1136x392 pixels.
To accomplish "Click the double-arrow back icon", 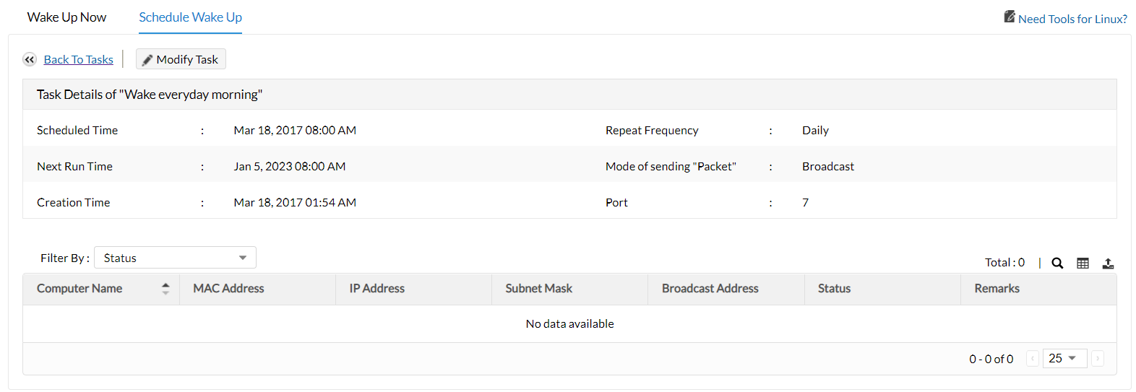I will tap(30, 60).
